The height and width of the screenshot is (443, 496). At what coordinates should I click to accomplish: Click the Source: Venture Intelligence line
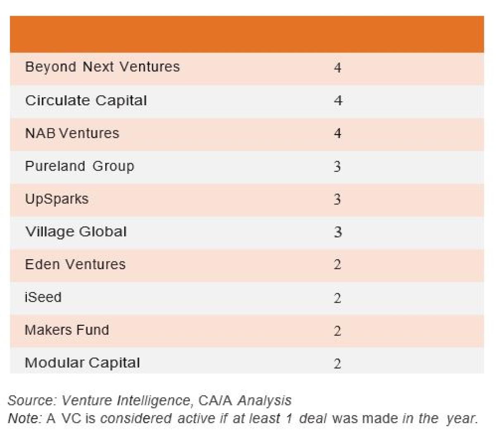150,400
